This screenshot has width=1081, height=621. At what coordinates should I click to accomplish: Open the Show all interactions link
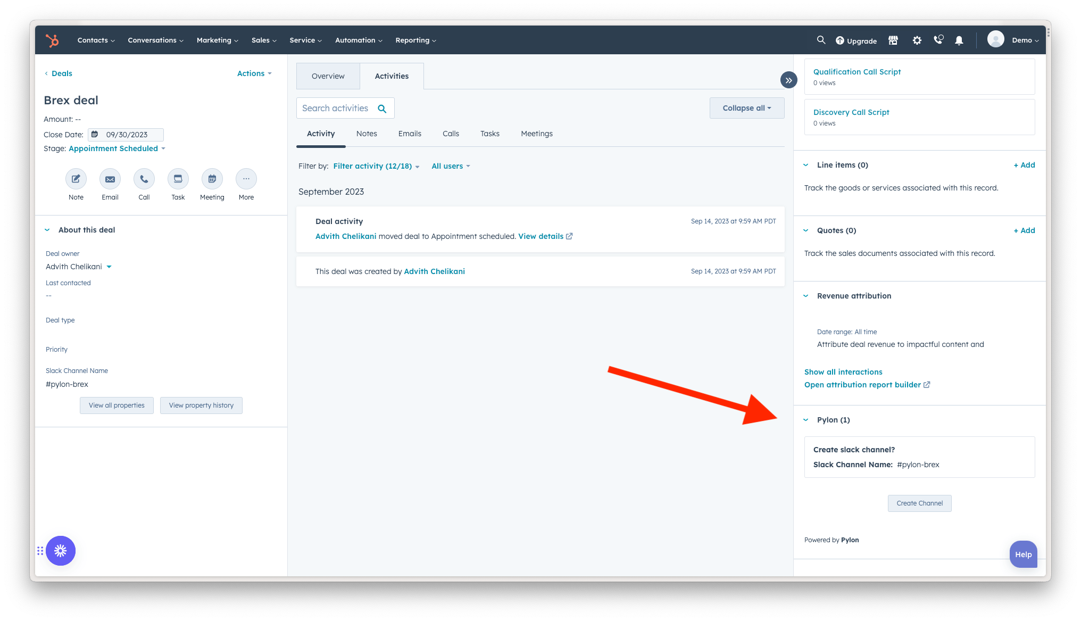[843, 372]
